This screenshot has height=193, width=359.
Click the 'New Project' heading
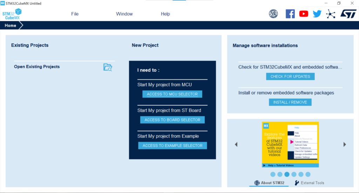click(145, 45)
